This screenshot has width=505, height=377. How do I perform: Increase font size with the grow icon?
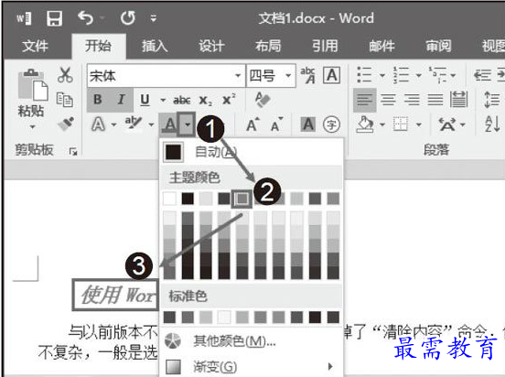252,124
